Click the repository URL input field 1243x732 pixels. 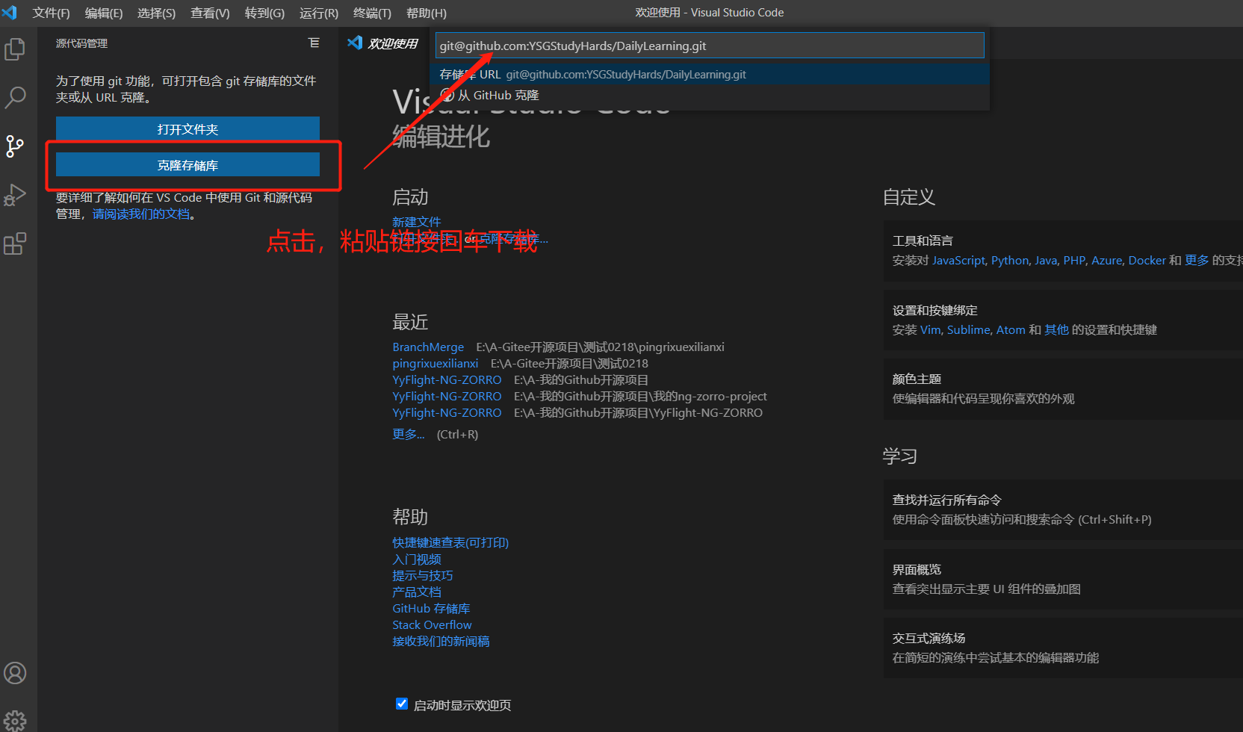(x=710, y=46)
